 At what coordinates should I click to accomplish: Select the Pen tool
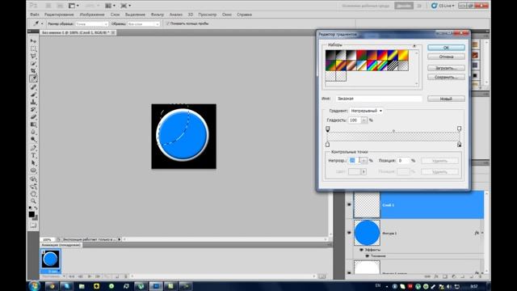tap(33, 148)
